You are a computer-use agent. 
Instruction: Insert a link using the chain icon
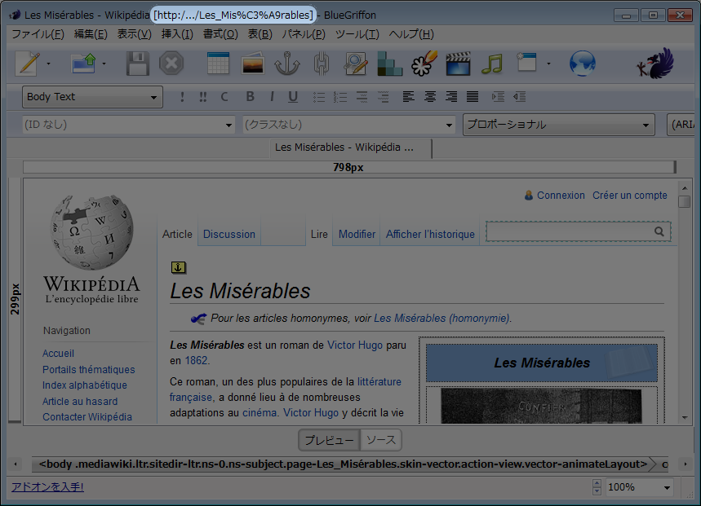322,64
